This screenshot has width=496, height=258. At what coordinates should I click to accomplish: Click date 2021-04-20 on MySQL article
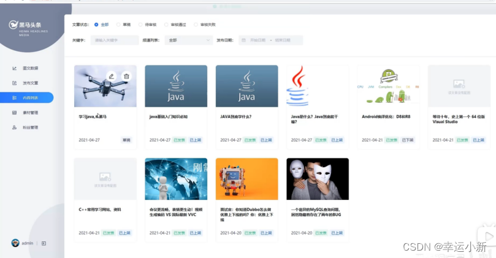pos(302,233)
